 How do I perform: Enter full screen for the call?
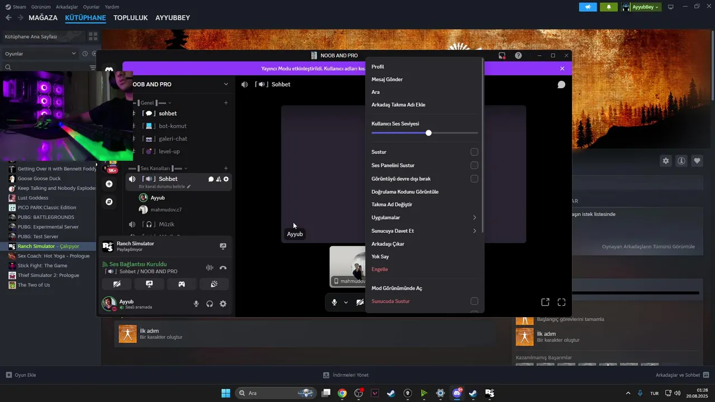(x=561, y=302)
